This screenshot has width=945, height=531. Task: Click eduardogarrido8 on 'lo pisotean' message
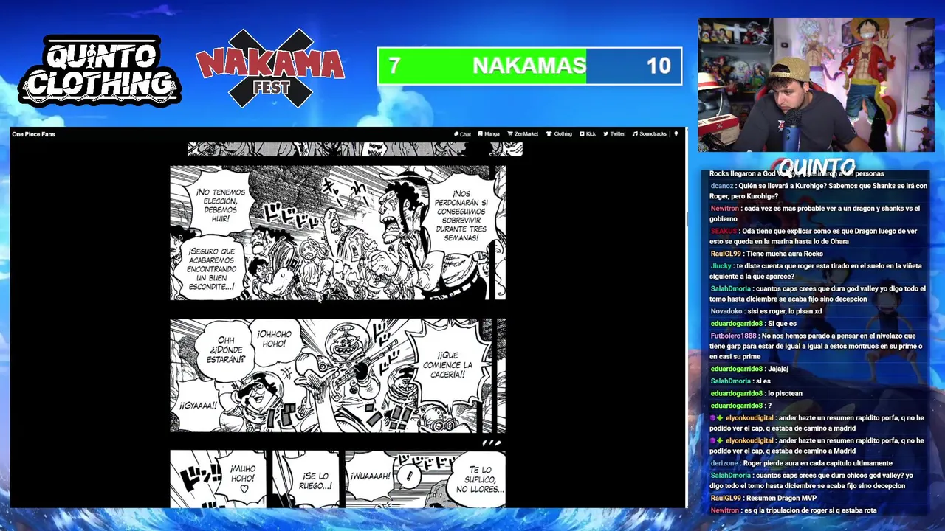click(736, 393)
